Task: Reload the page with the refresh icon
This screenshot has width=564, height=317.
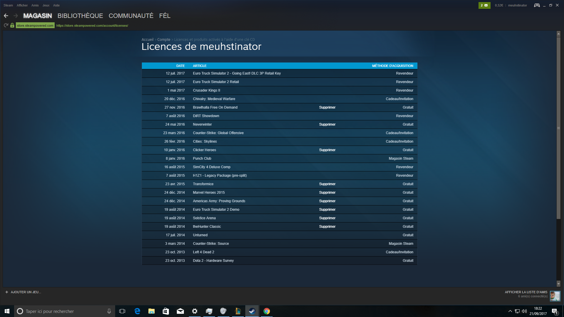Action: [6, 26]
